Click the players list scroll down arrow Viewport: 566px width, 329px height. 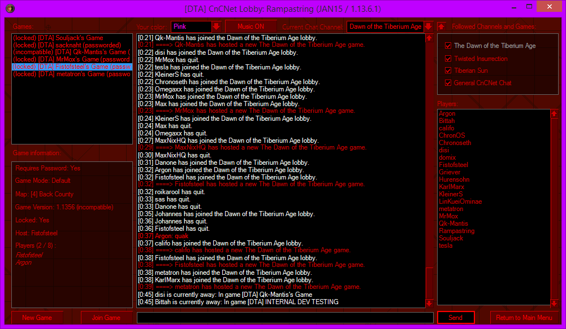(x=554, y=304)
